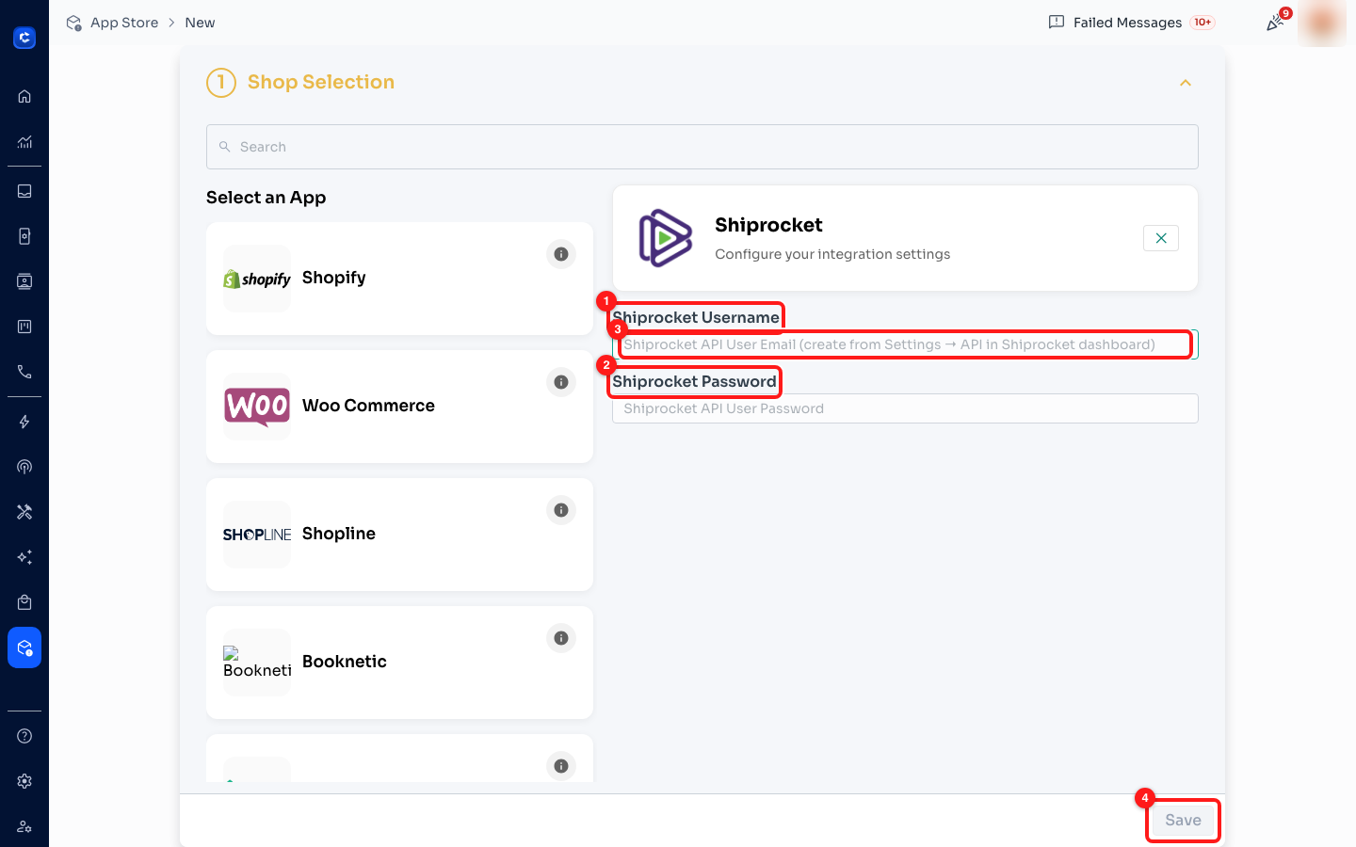Screen dimensions: 1356x847
Task: Select the highlighted App Store sidebar icon
Action: tap(24, 647)
